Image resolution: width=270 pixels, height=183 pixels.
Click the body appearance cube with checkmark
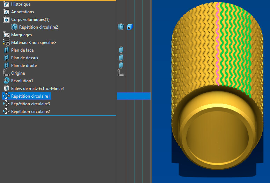coord(130,27)
